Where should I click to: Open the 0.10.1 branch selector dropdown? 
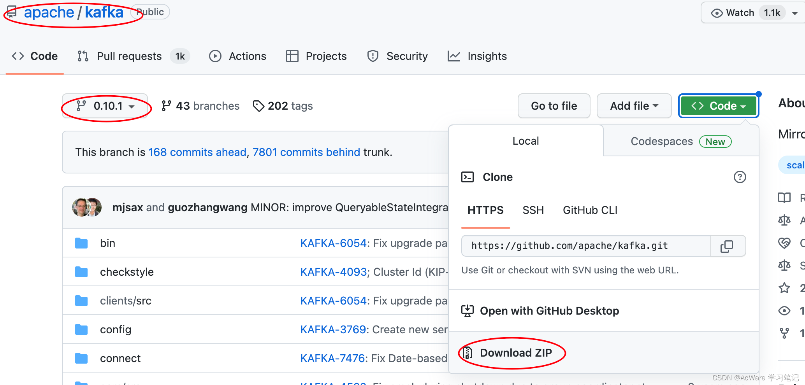pos(105,106)
